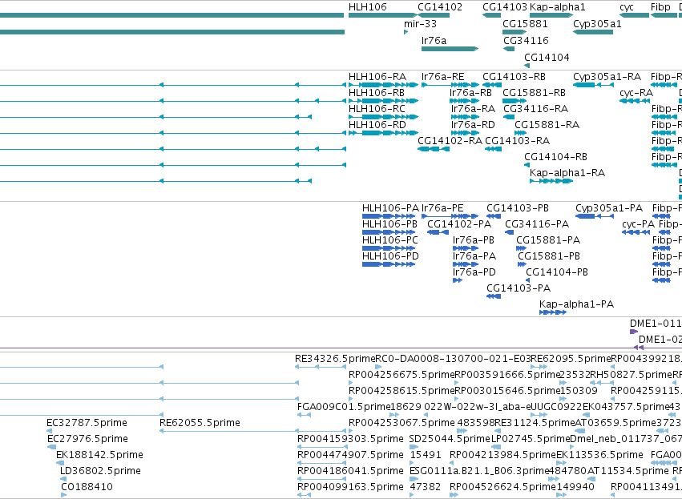The height and width of the screenshot is (499, 682).
Task: Click transcript label Kap-alpha1-RA
Action: pos(567,173)
